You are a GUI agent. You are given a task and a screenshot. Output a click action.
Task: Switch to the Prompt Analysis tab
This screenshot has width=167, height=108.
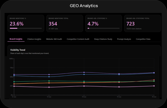pos(124,39)
